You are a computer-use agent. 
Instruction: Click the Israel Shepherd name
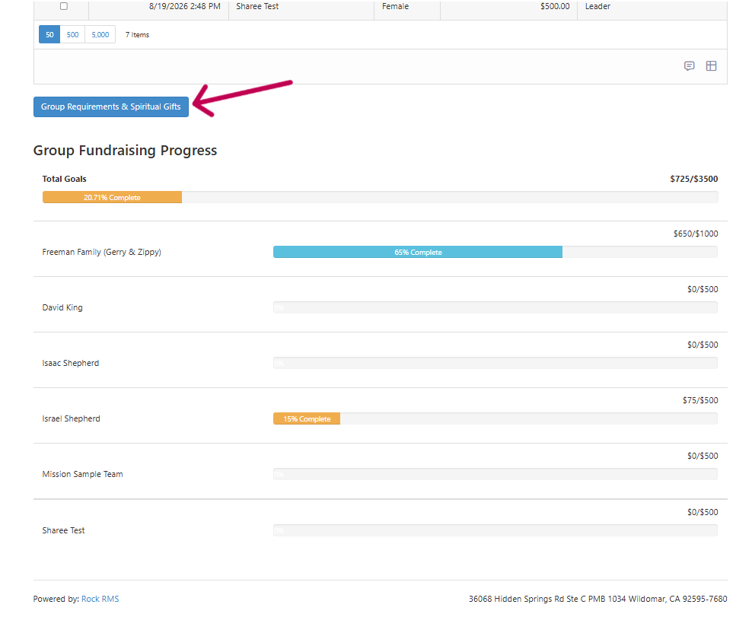(x=71, y=418)
